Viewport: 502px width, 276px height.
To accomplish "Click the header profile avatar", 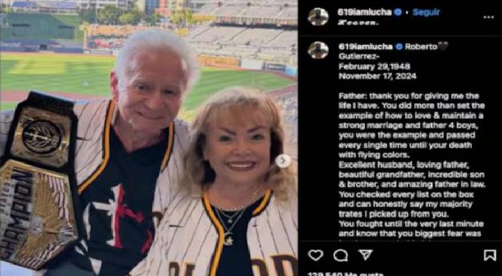I will 318,17.
